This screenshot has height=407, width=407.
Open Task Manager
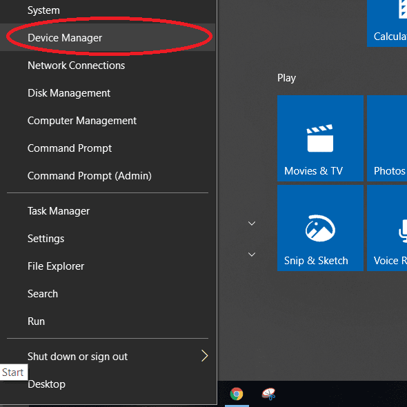[x=108, y=211]
